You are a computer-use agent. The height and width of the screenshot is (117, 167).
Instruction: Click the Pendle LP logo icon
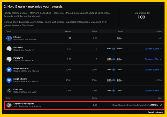(9, 49)
